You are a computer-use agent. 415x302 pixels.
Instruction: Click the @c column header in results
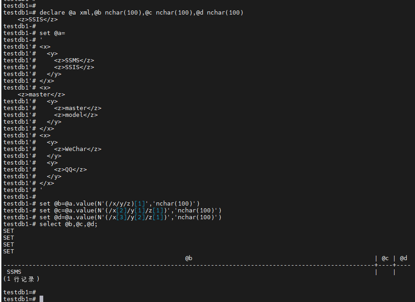click(x=385, y=258)
